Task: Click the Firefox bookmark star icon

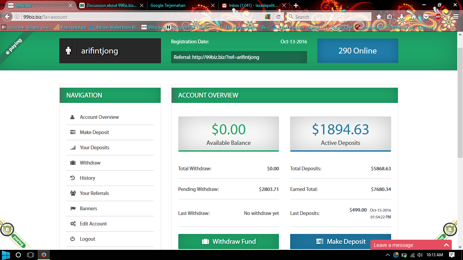Action: (x=379, y=17)
